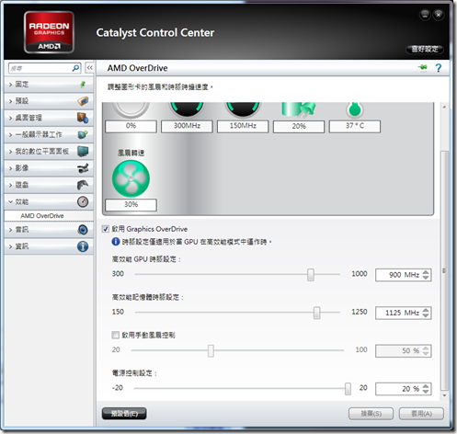
Task: Click the 套用(A) apply button
Action: [421, 414]
